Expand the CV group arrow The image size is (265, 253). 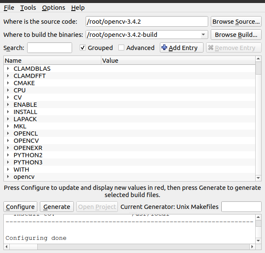point(8,97)
